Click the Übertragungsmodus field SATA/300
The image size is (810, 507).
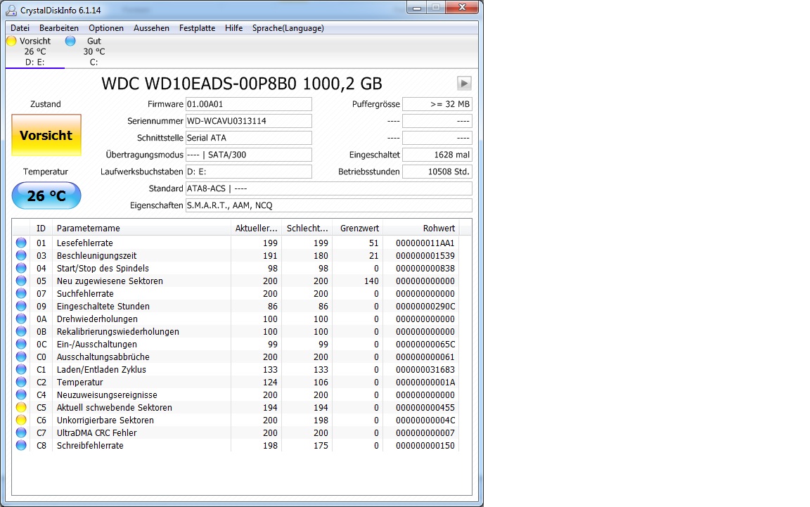pos(248,155)
